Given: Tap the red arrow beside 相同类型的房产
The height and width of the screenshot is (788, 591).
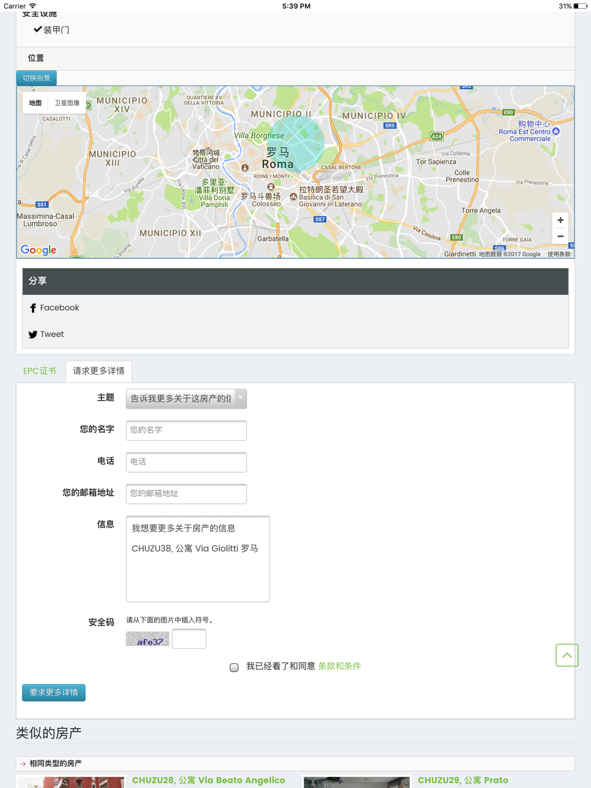Looking at the screenshot, I should (23, 764).
